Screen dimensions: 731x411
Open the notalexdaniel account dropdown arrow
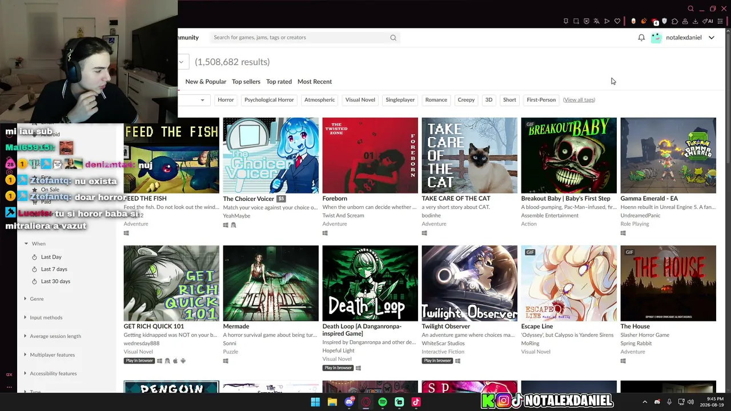point(712,38)
